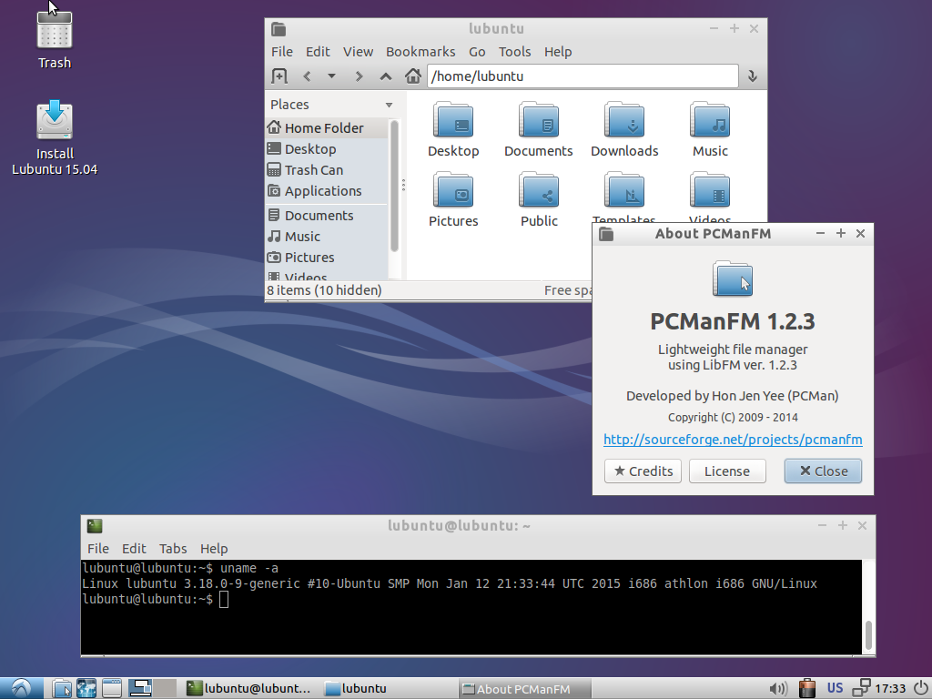Click the network connection tray icon
The width and height of the screenshot is (932, 699).
coord(861,688)
